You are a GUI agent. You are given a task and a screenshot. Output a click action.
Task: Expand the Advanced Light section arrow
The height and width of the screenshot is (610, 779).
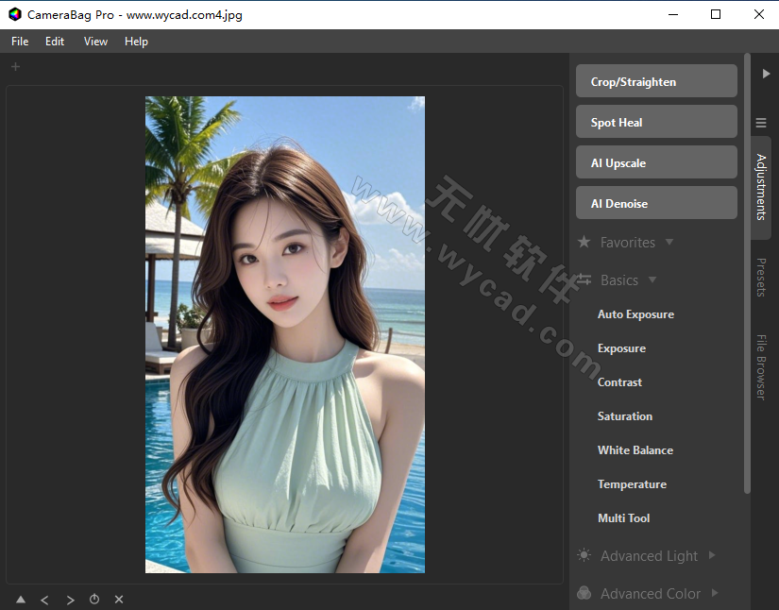712,556
